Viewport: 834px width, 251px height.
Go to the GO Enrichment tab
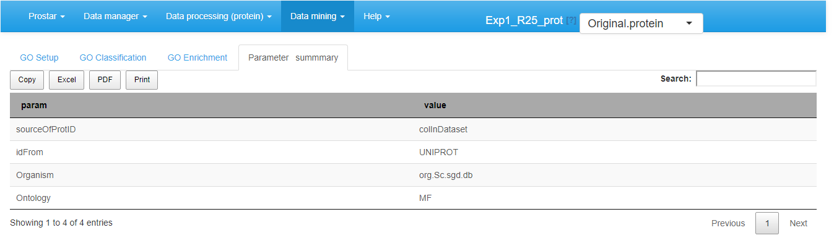(198, 57)
